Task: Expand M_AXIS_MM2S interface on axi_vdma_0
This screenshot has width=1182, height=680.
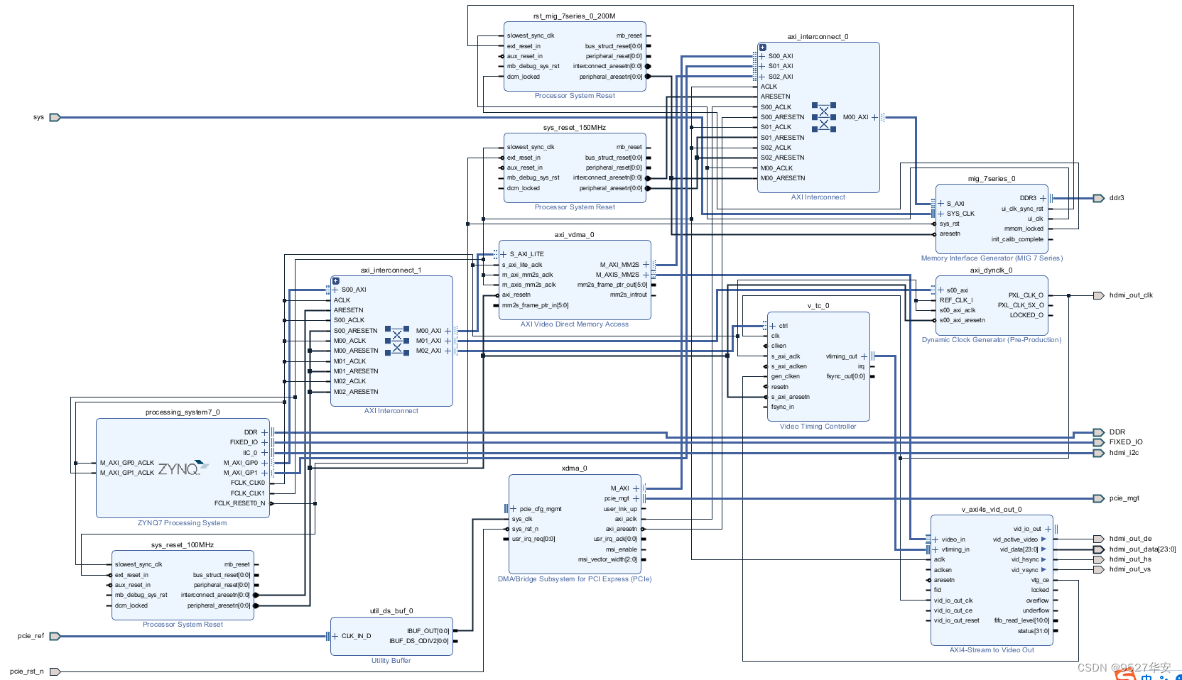Action: coord(646,275)
